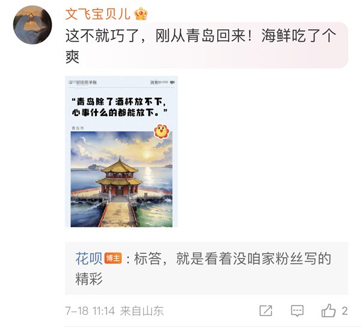Open username 文飞宝贝儿 link
This screenshot has width=361, height=330.
tap(98, 14)
